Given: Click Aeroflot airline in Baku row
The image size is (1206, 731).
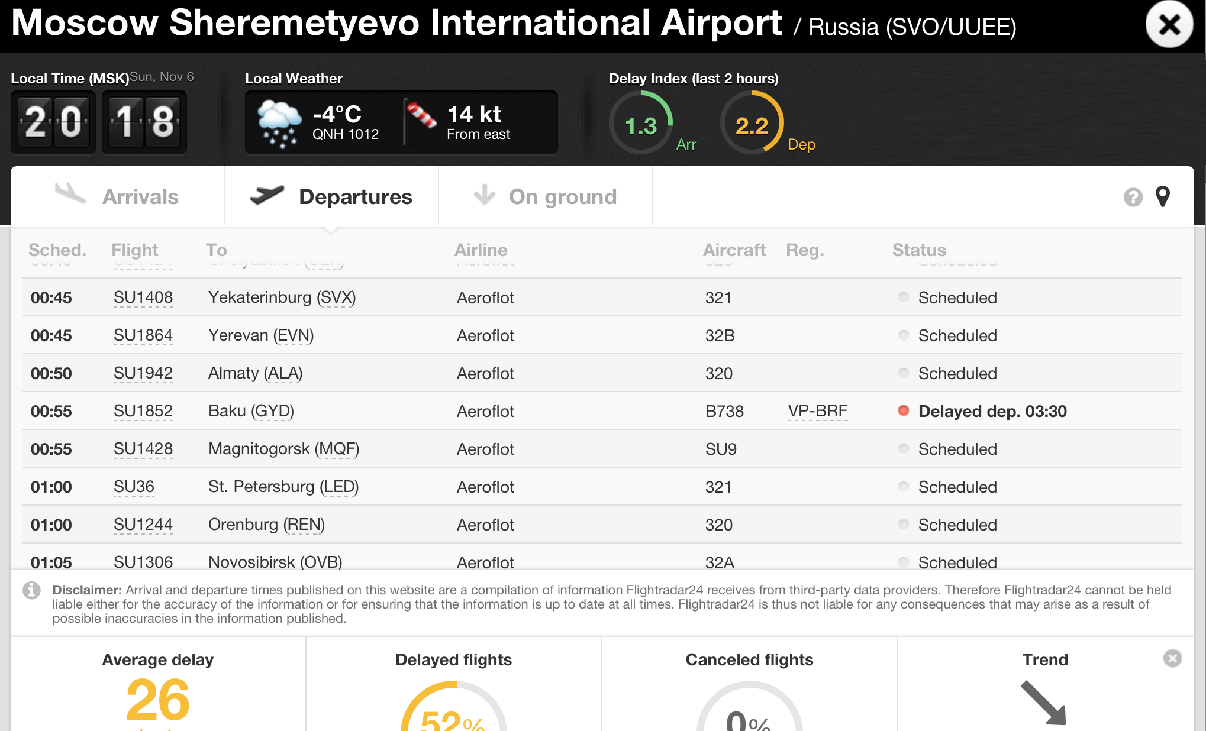Looking at the screenshot, I should (485, 411).
